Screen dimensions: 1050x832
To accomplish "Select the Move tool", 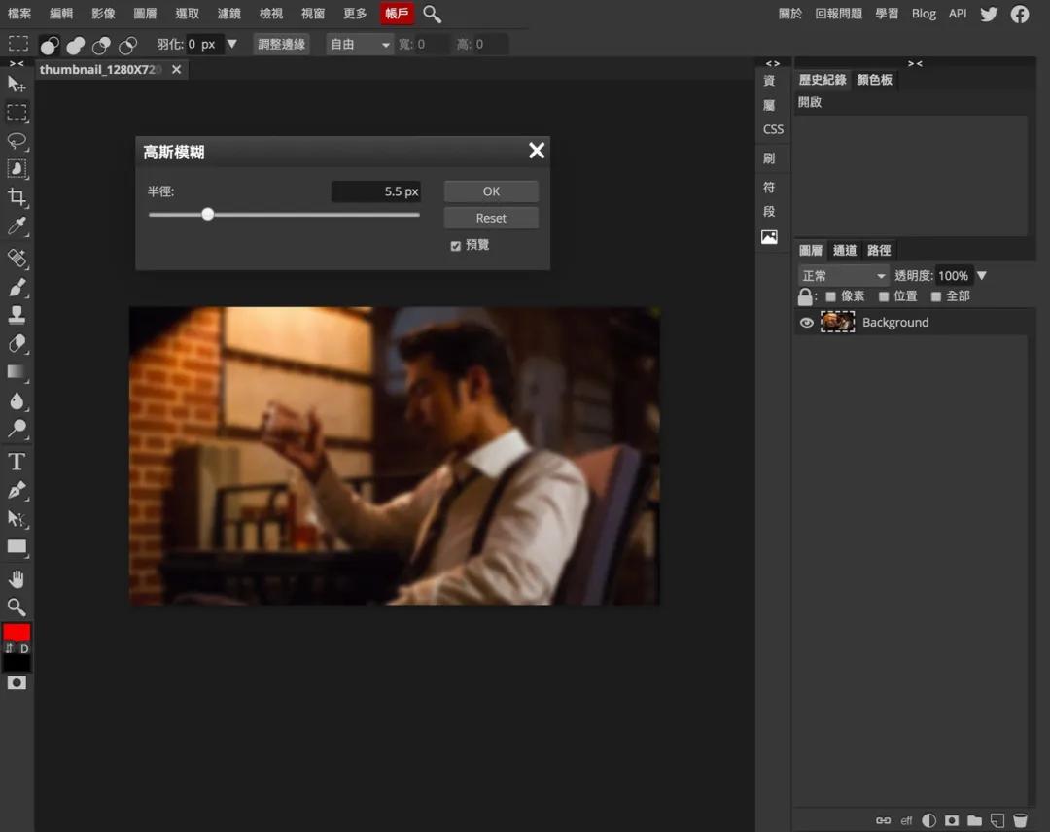I will [x=16, y=85].
